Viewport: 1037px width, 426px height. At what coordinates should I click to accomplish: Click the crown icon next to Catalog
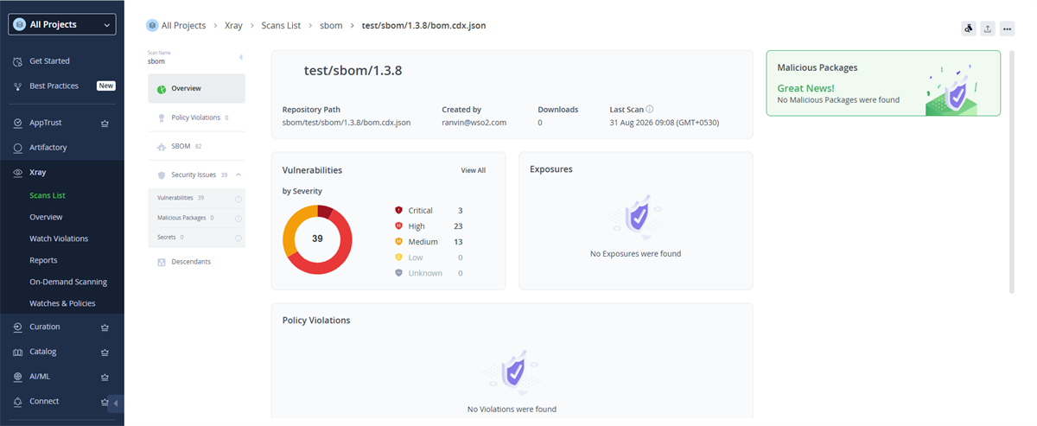coord(105,353)
